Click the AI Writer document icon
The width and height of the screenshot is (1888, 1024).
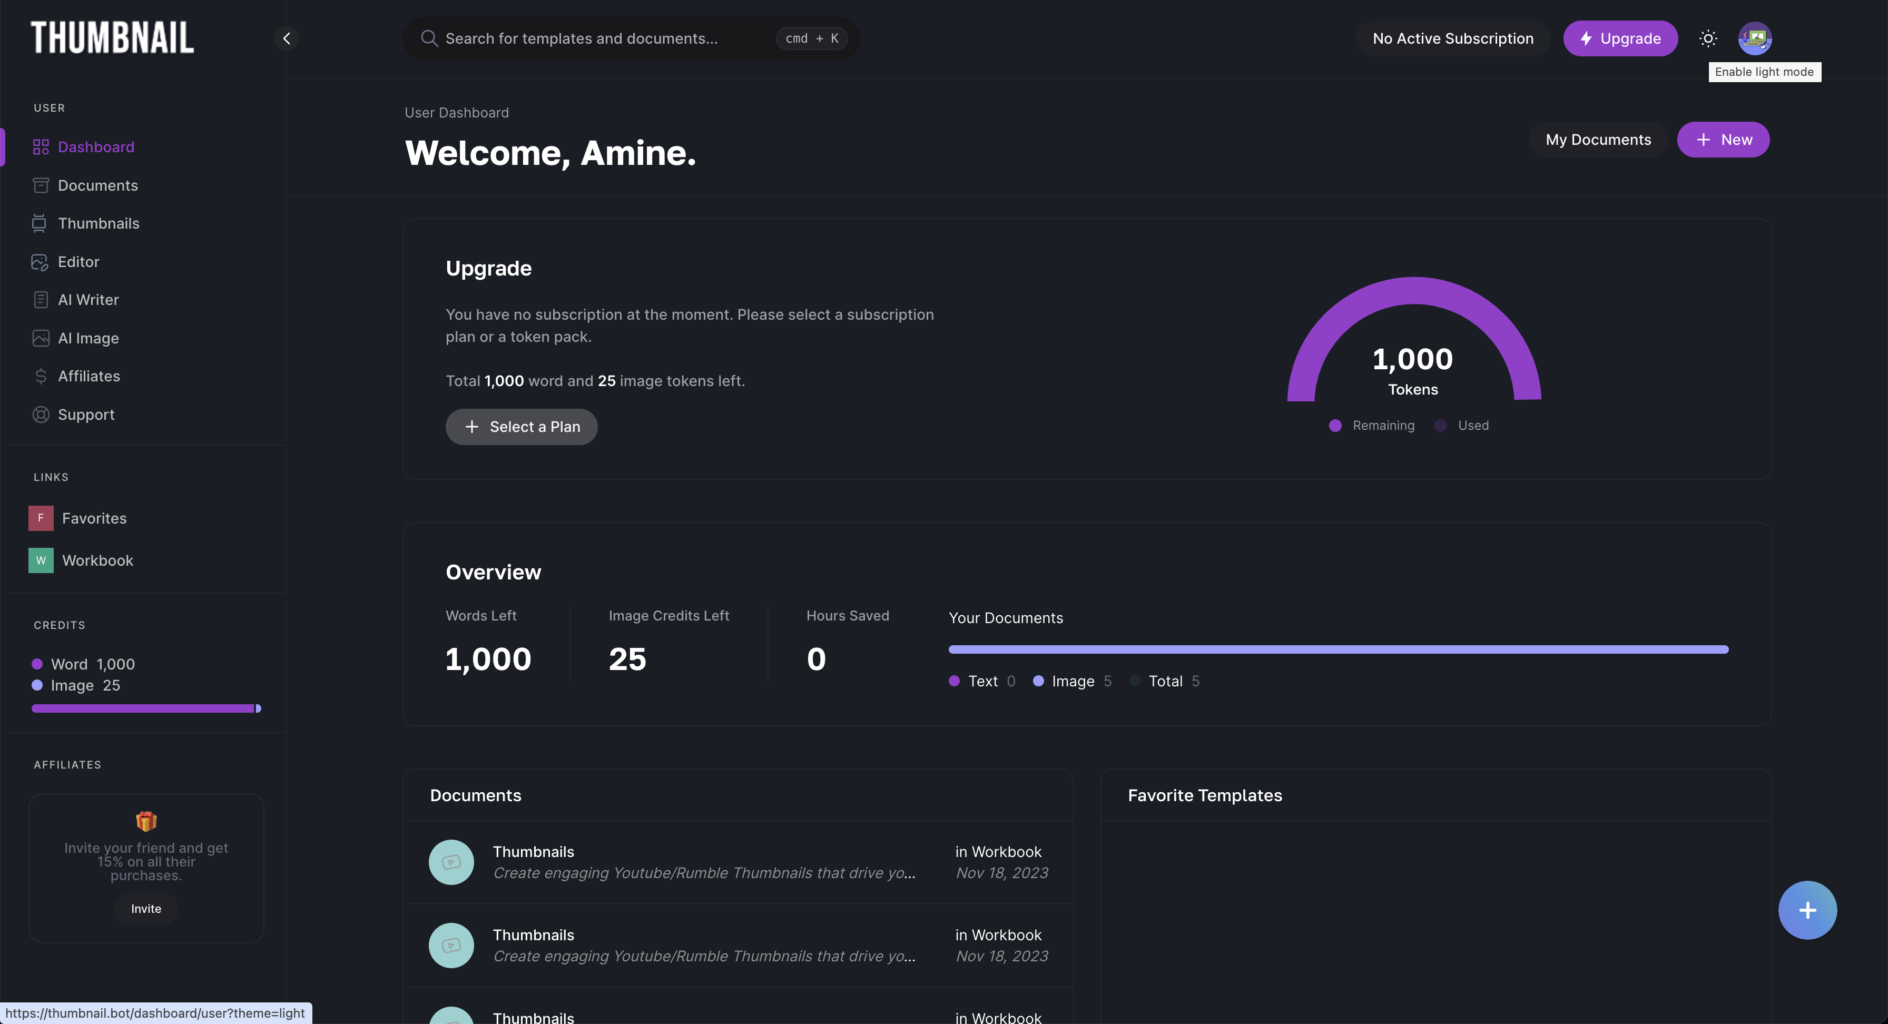pos(41,300)
